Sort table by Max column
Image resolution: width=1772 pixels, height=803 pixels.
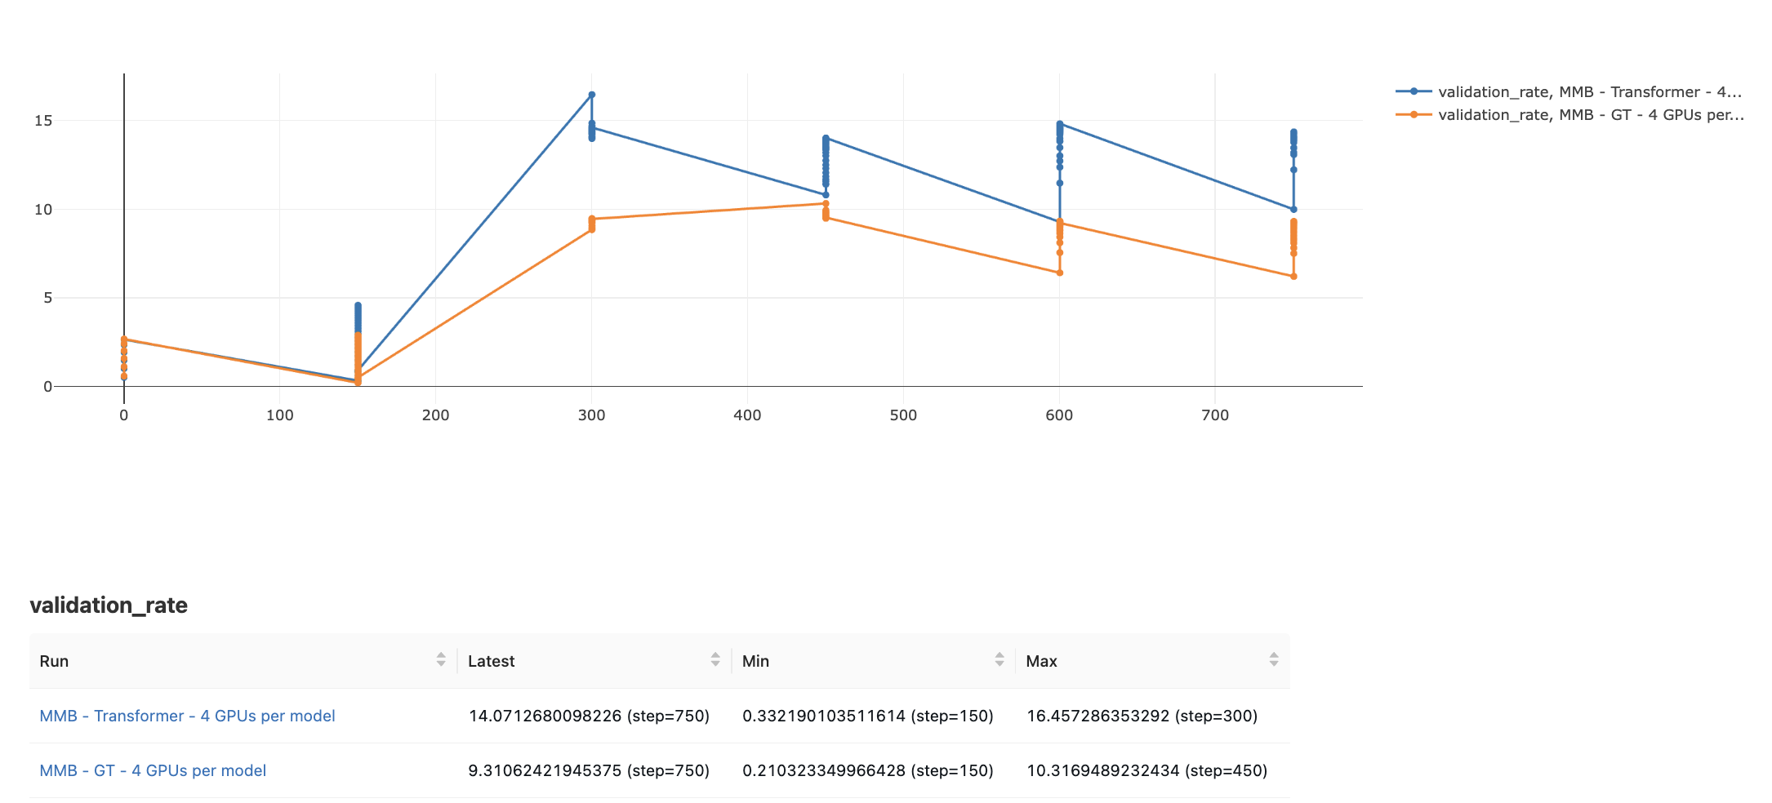1274,659
